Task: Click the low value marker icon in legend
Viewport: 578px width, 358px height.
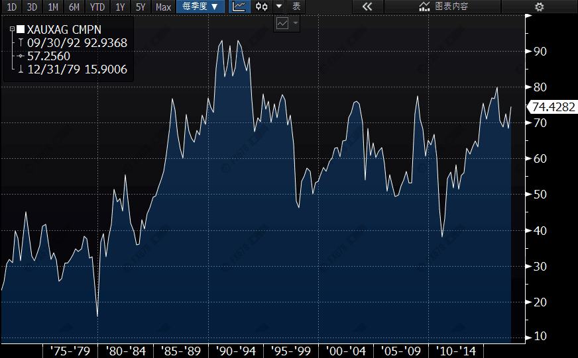Action: coord(21,69)
